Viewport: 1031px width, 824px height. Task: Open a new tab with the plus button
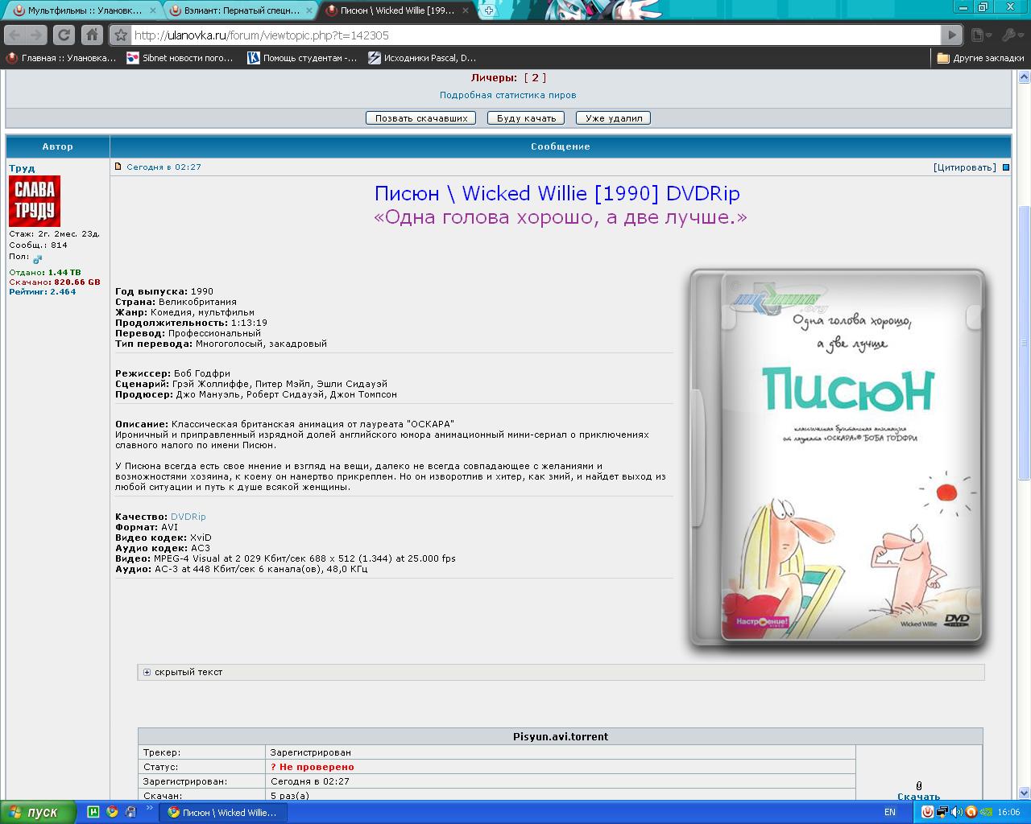(x=488, y=10)
